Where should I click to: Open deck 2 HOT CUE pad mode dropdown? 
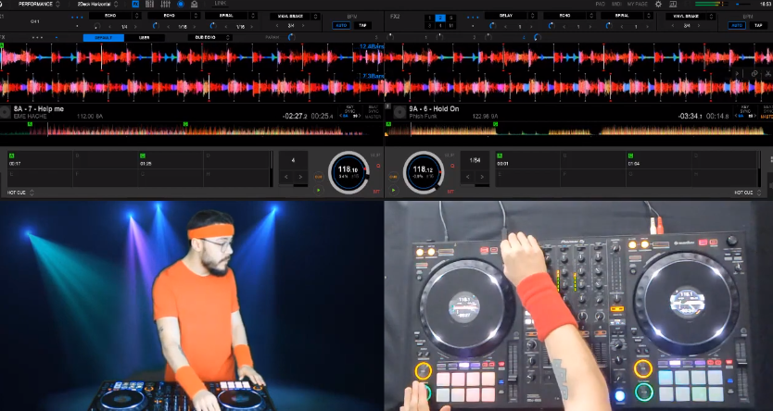point(749,193)
